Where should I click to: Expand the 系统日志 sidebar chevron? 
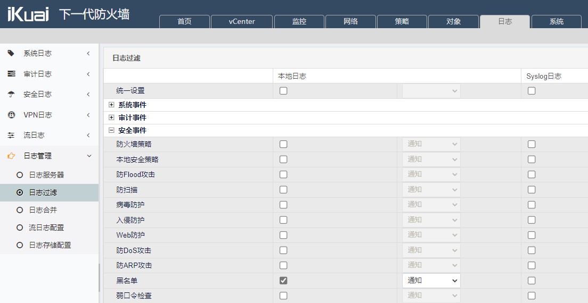pyautogui.click(x=88, y=54)
